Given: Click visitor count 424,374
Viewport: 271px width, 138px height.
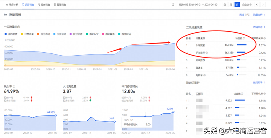Looking at the screenshot, I should [229, 45].
